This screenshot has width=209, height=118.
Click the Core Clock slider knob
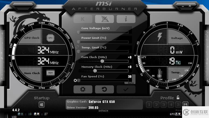coord(102,61)
